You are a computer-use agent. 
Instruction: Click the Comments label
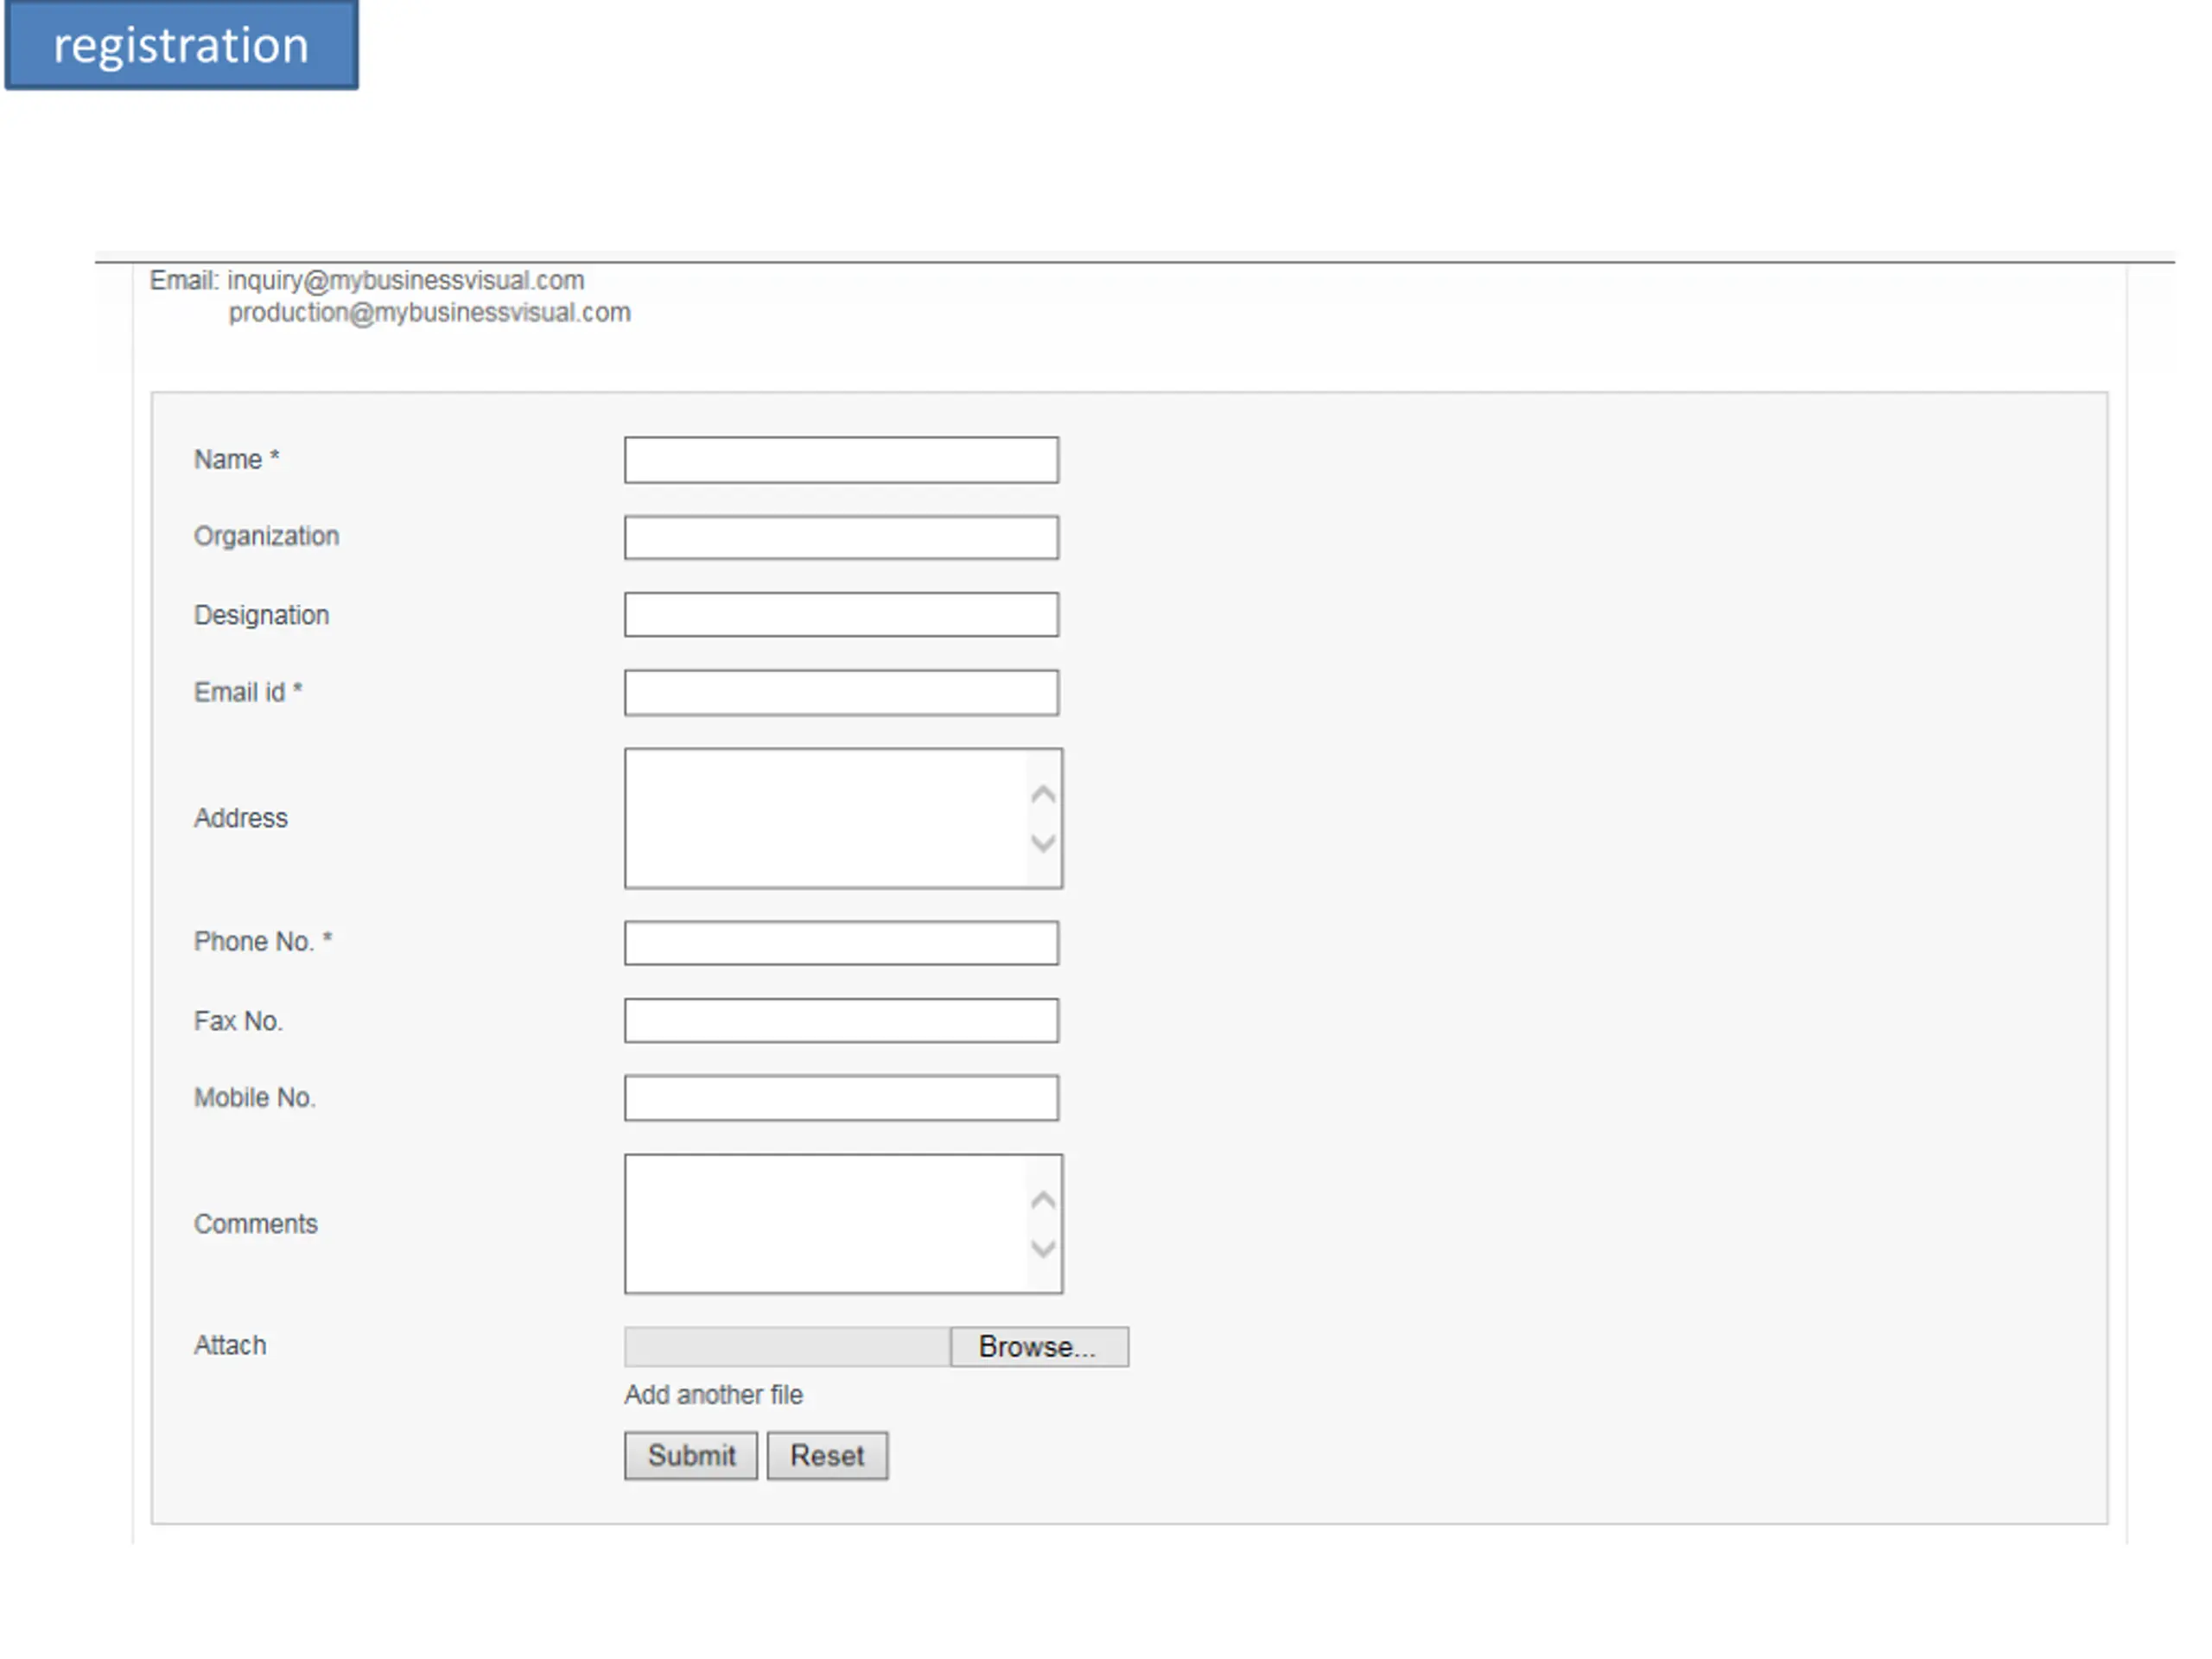256,1224
